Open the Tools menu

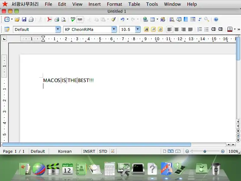click(152, 4)
